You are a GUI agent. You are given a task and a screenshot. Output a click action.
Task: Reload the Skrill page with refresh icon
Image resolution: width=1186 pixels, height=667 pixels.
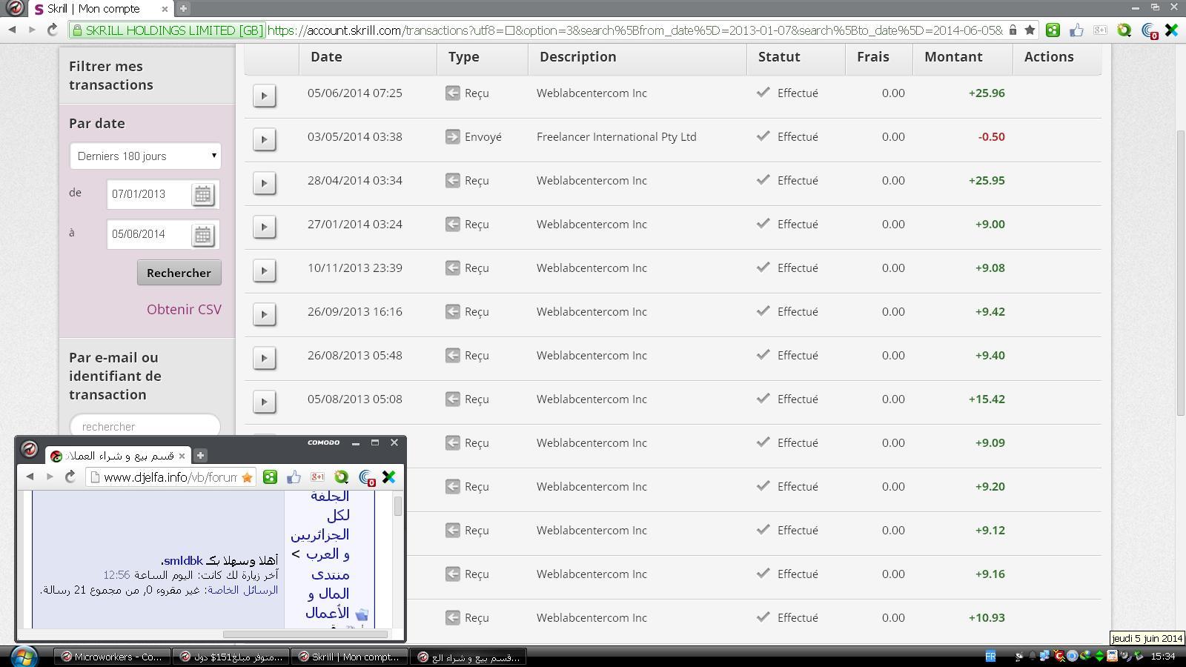coord(52,30)
